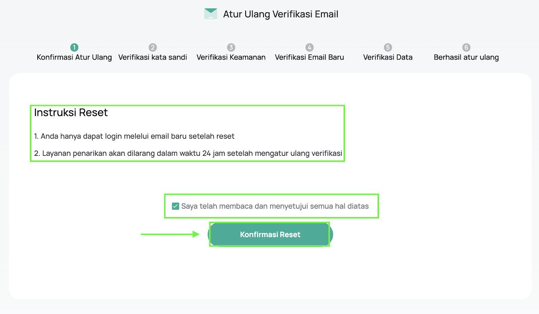
Task: Open the Berhasil atur ulang step
Action: coord(466,57)
